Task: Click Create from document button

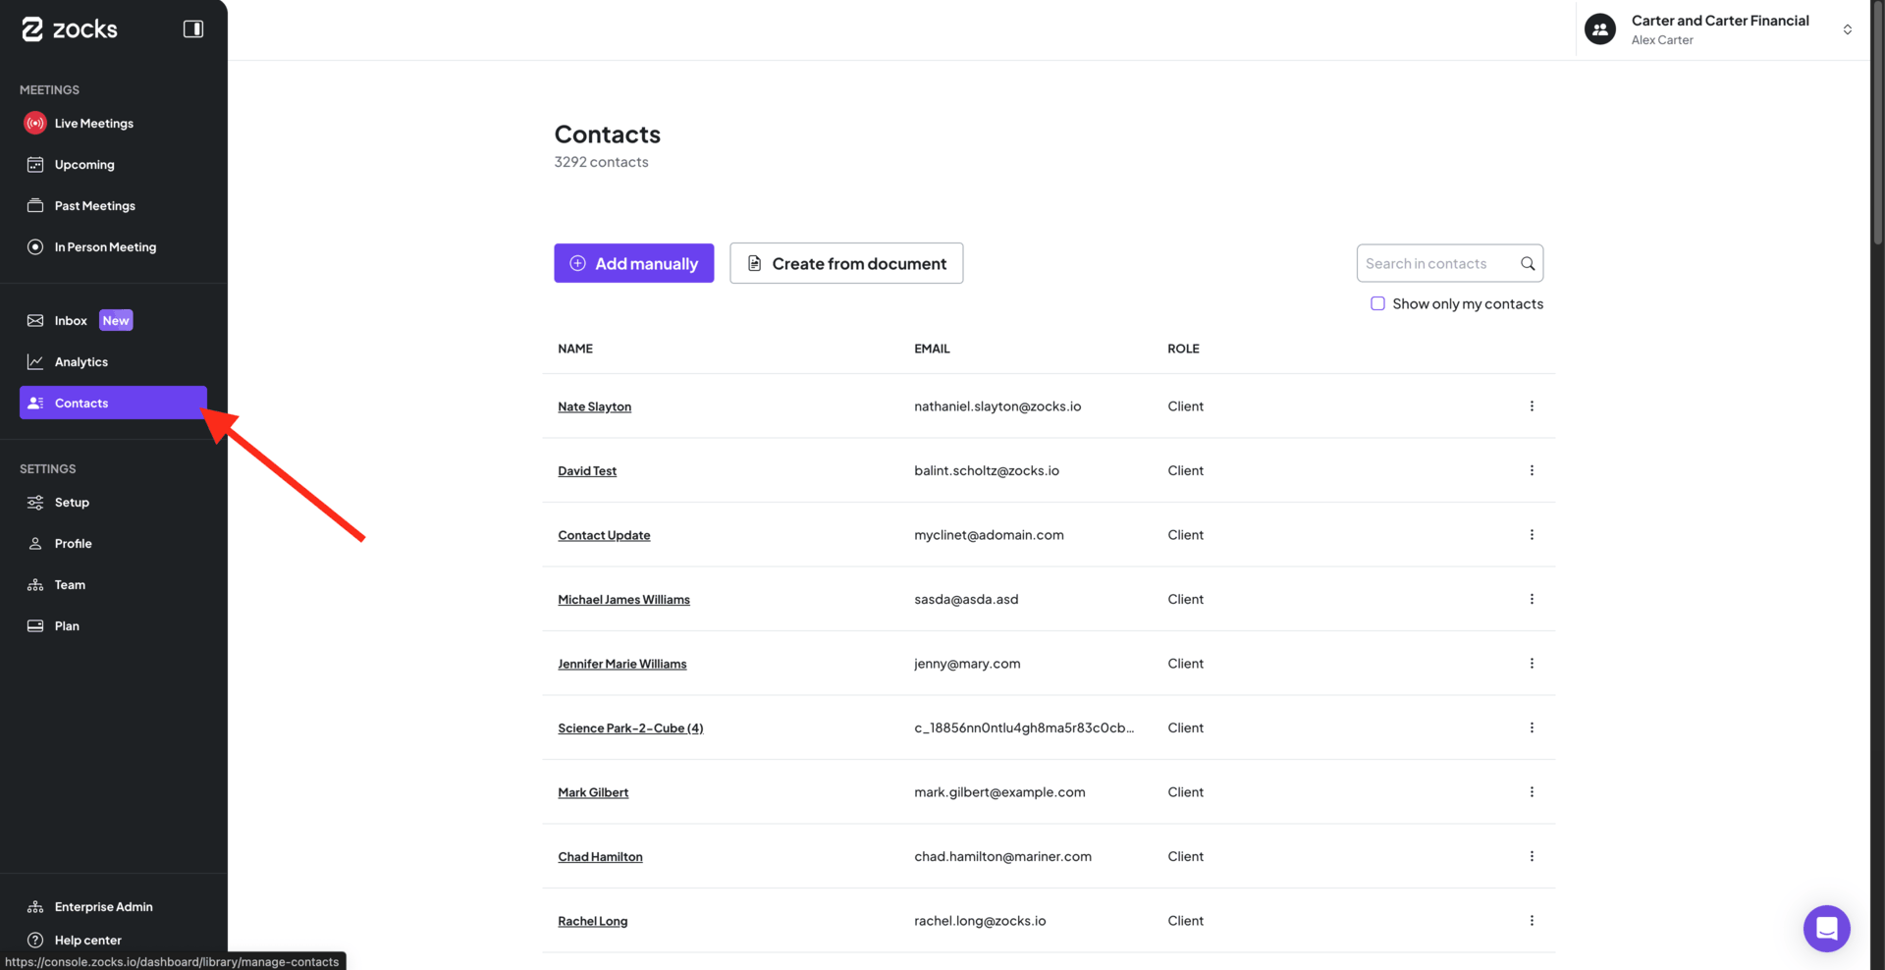Action: (846, 263)
